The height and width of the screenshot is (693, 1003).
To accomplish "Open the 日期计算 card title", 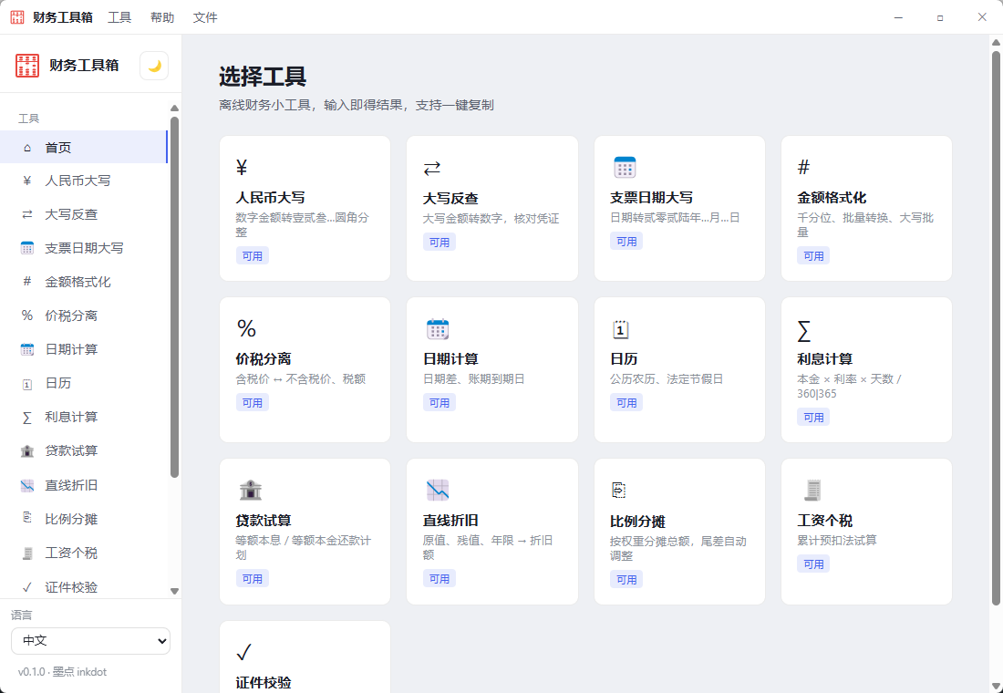I will pyautogui.click(x=450, y=359).
